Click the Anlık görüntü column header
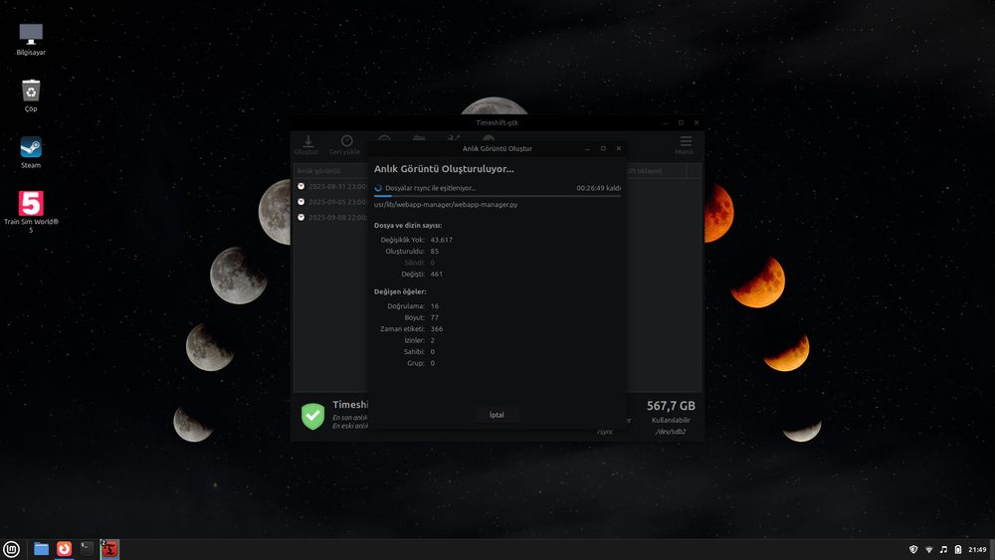Viewport: 995px width, 560px height. pyautogui.click(x=319, y=171)
